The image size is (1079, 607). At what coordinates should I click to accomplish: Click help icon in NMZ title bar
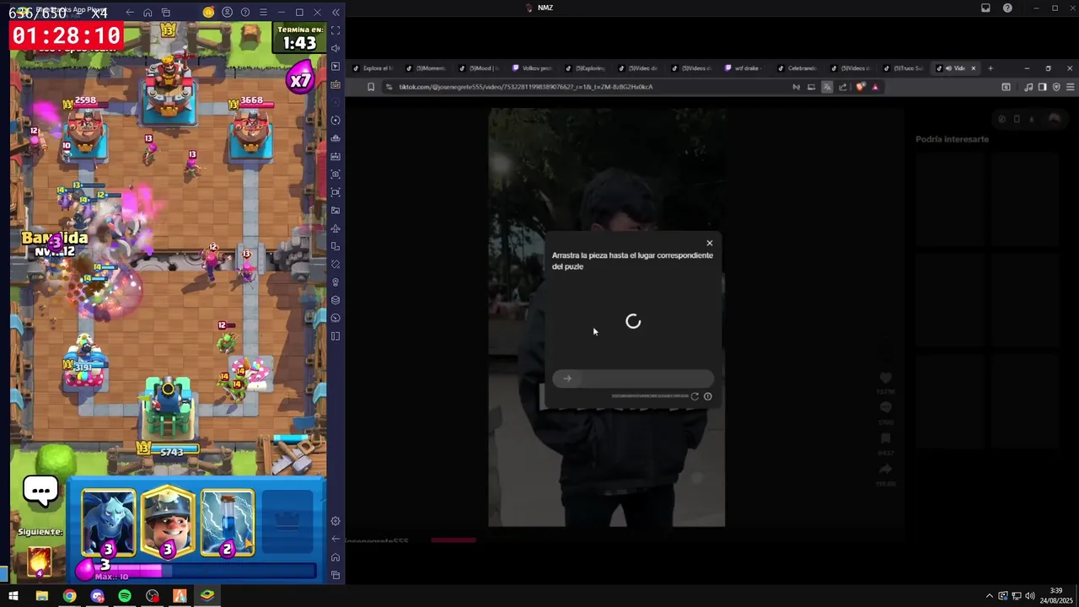(1007, 8)
